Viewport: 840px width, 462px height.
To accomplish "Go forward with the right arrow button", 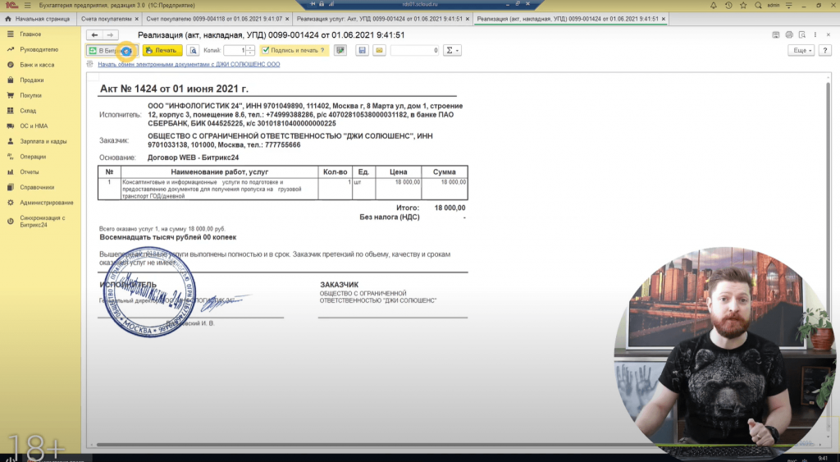I will tap(110, 34).
